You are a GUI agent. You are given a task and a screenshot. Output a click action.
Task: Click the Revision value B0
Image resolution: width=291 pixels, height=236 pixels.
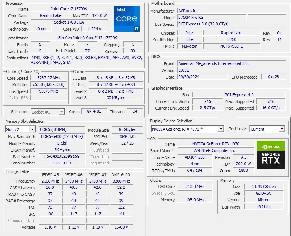tap(133, 51)
